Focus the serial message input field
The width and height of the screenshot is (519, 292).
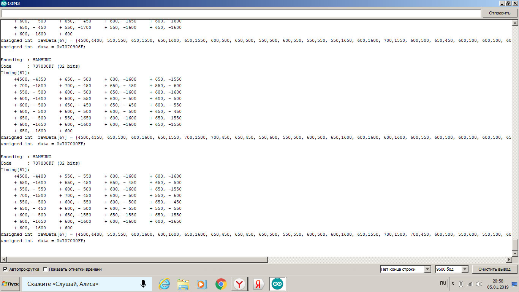click(241, 13)
